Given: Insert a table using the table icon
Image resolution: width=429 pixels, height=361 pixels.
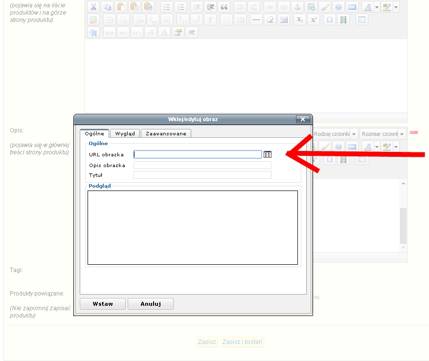Looking at the screenshot, I should (x=284, y=20).
